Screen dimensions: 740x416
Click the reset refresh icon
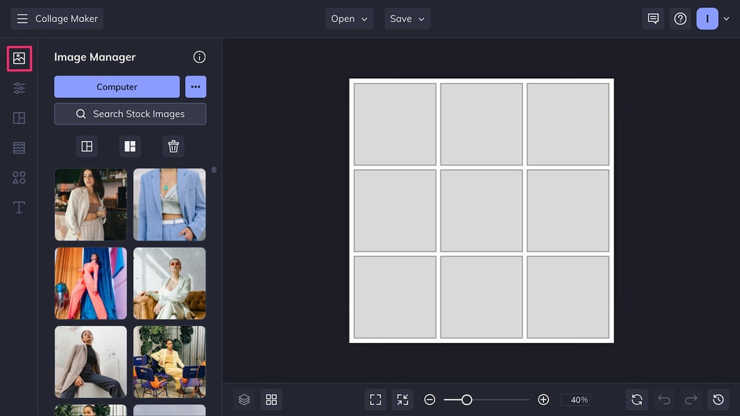pos(637,400)
